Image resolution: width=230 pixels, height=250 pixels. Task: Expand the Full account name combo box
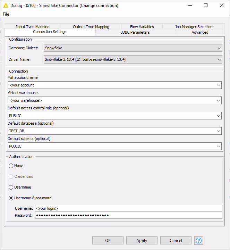[x=218, y=85]
